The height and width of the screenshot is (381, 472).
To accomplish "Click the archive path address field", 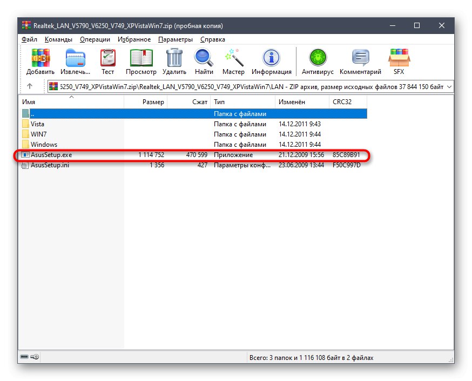I will pos(251,86).
